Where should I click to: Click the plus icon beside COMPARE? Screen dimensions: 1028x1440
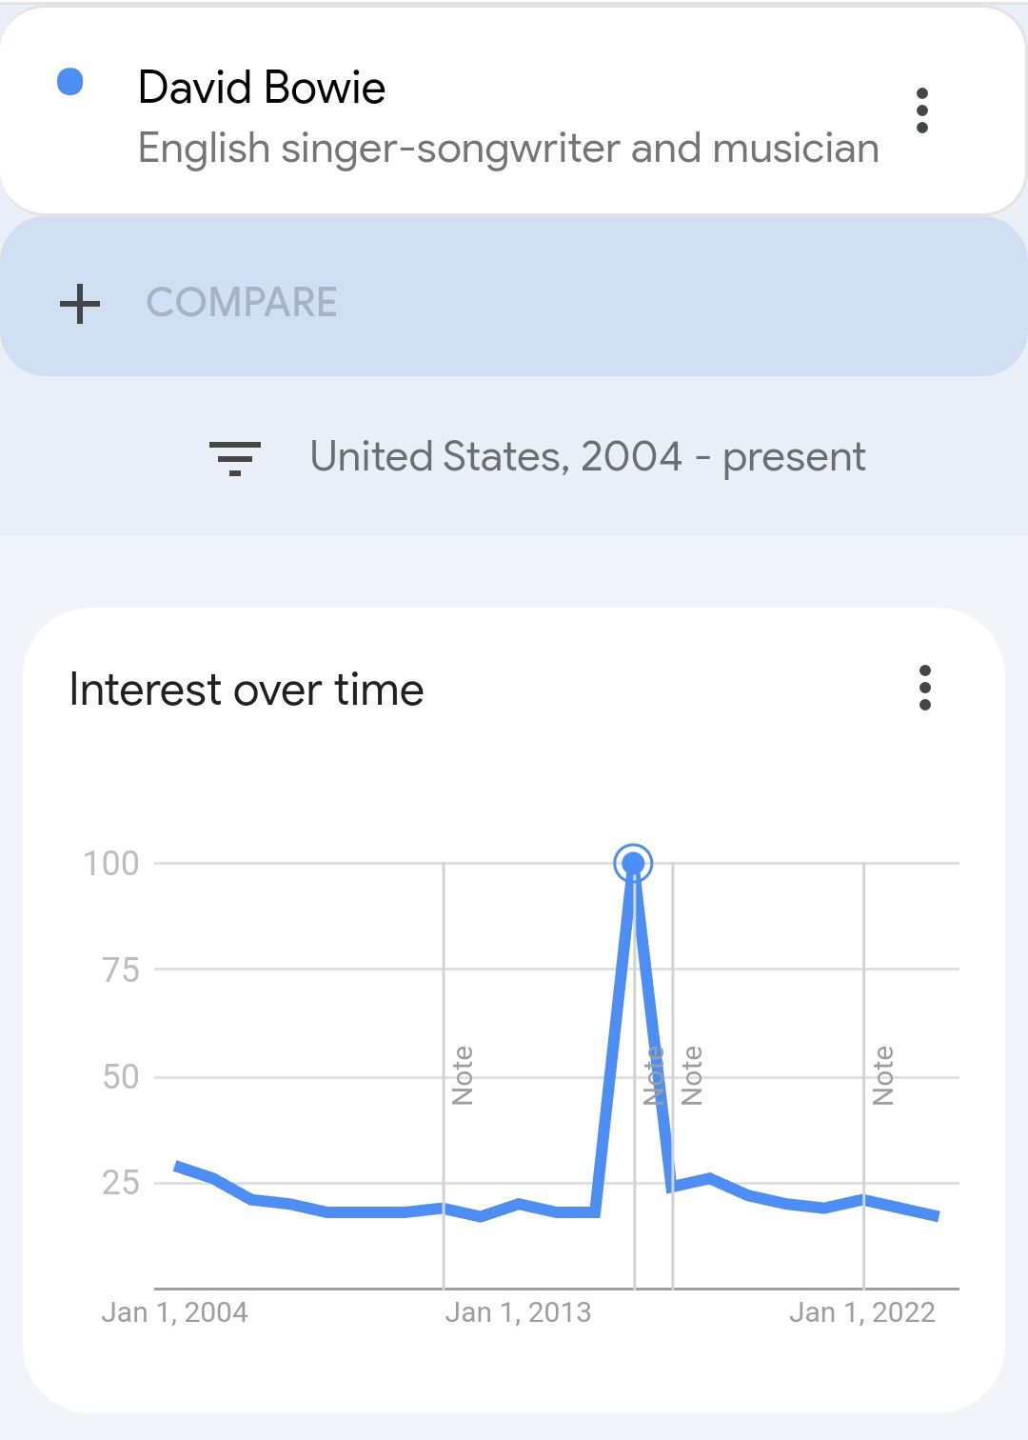click(x=80, y=304)
